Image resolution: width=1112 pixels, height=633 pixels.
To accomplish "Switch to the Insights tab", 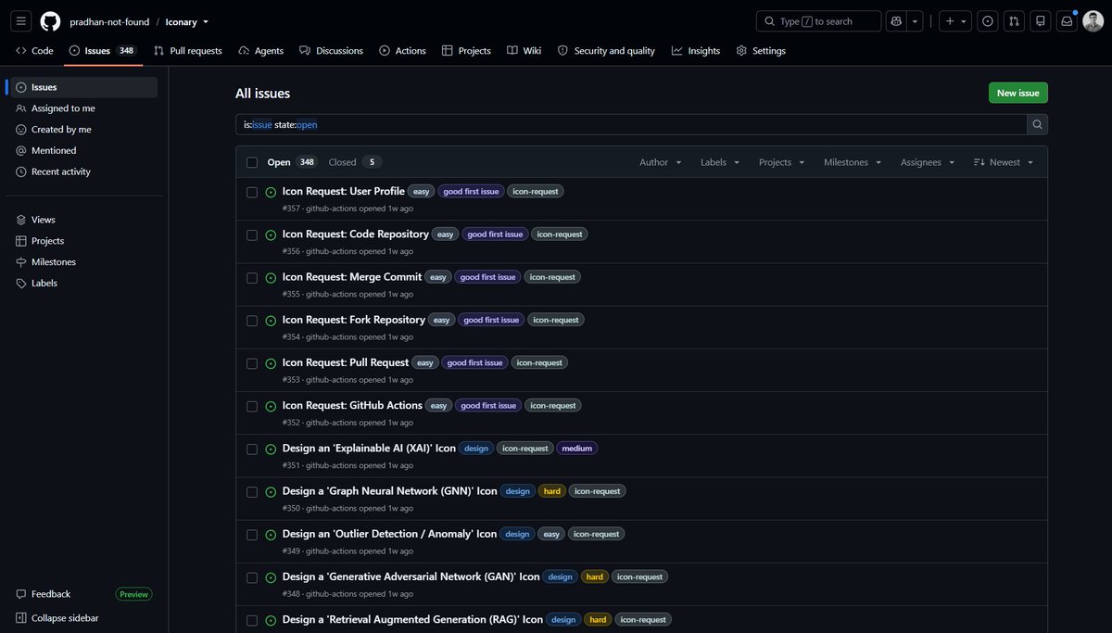I will [x=696, y=51].
